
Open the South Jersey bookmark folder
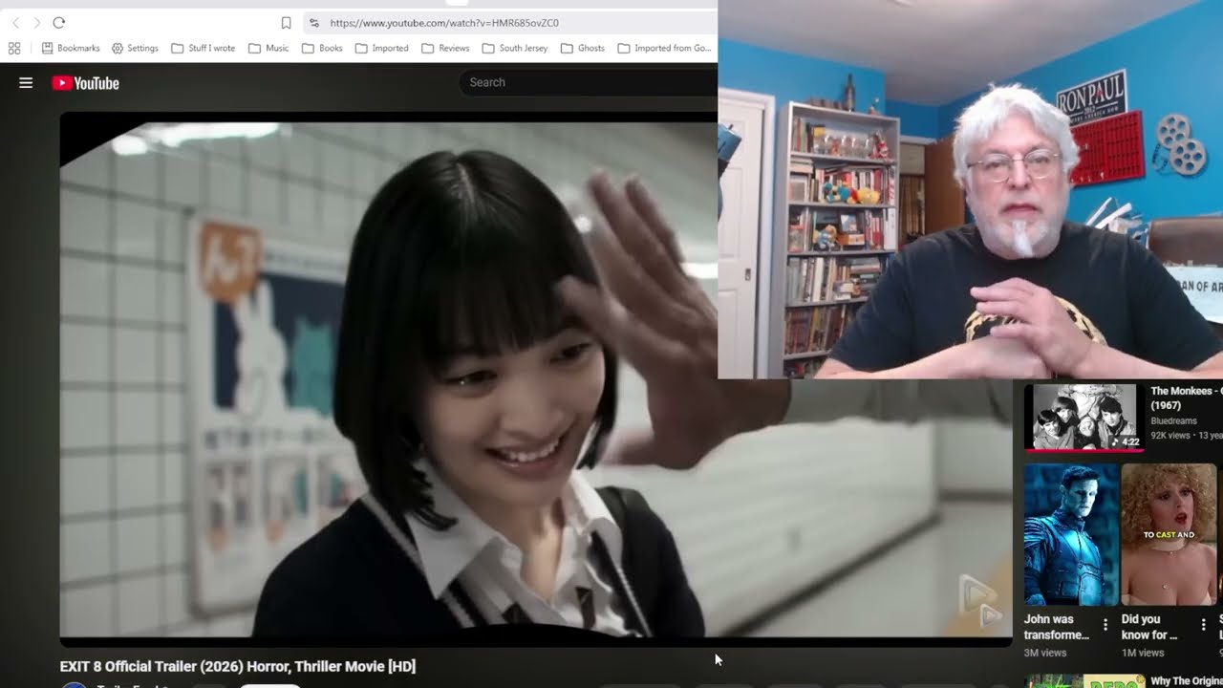pyautogui.click(x=515, y=48)
